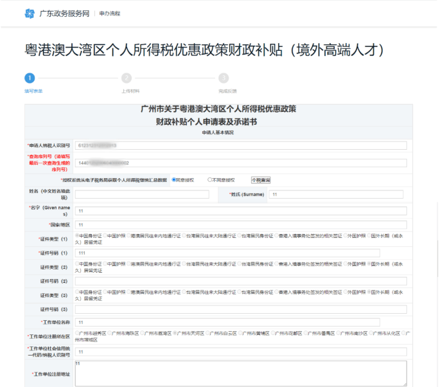Click the 申请人纳税人识别号 input field
This screenshot has width=444, height=387.
(x=240, y=145)
